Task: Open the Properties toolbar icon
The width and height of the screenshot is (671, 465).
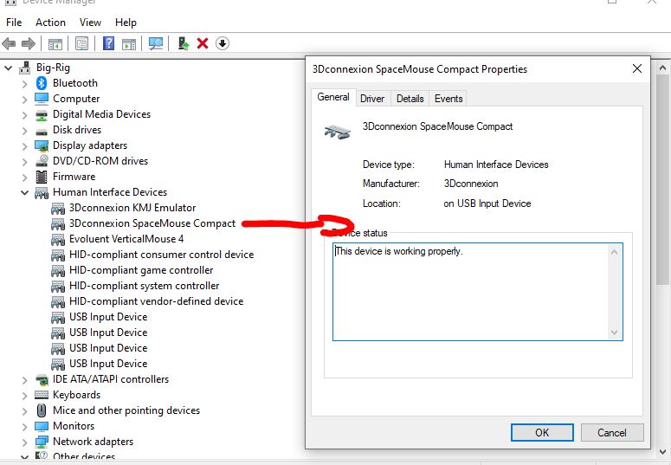Action: (x=81, y=43)
